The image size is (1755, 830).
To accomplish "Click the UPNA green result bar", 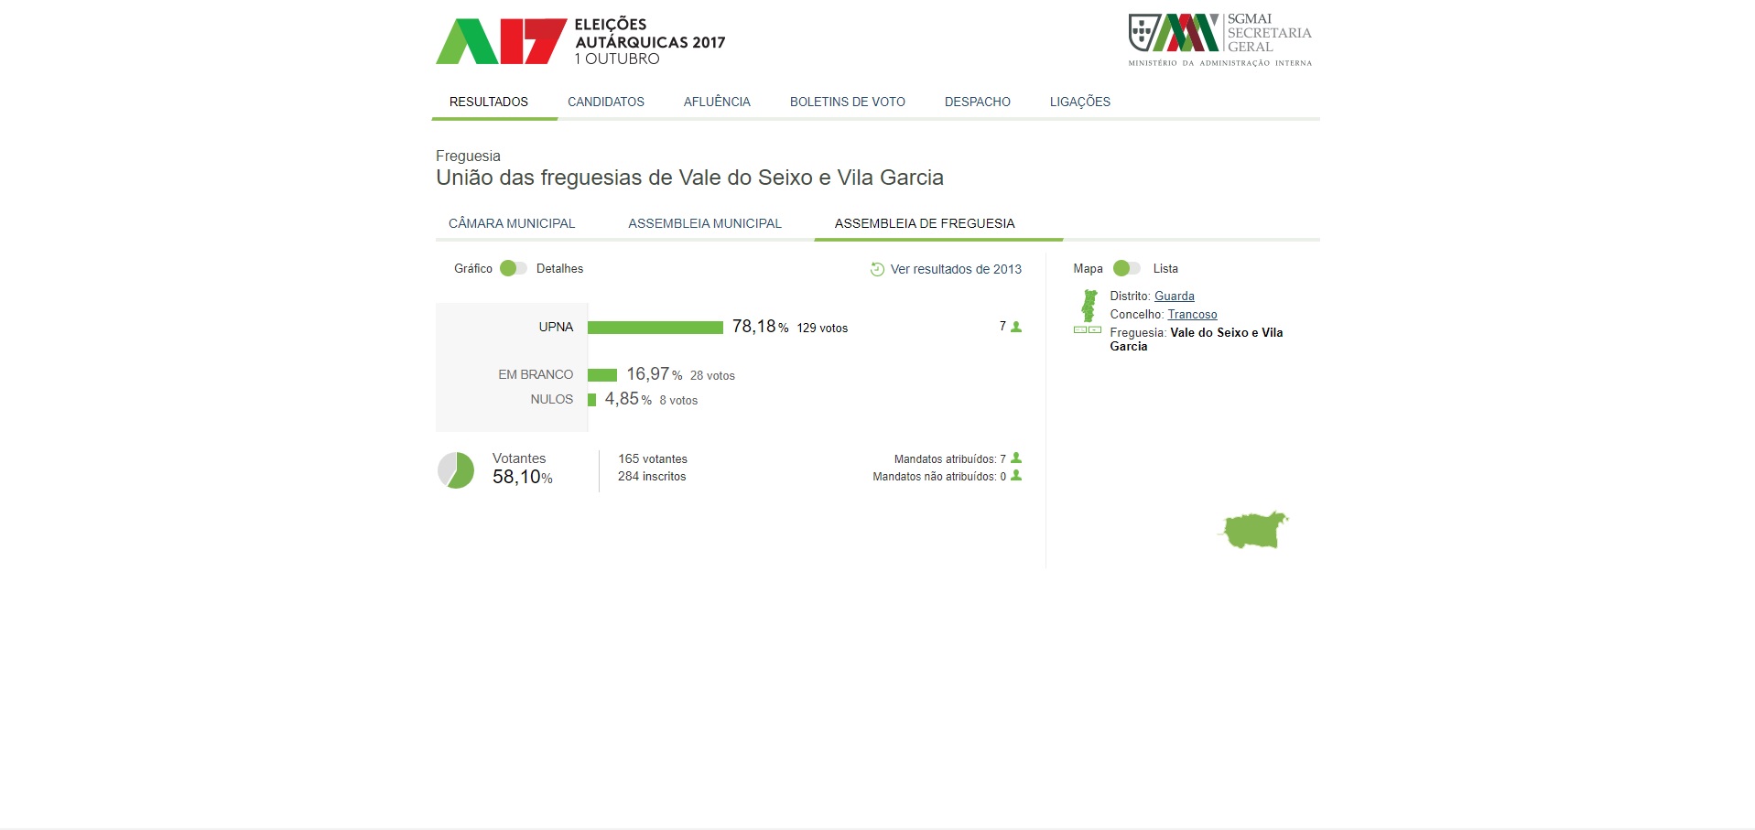I will 655,328.
